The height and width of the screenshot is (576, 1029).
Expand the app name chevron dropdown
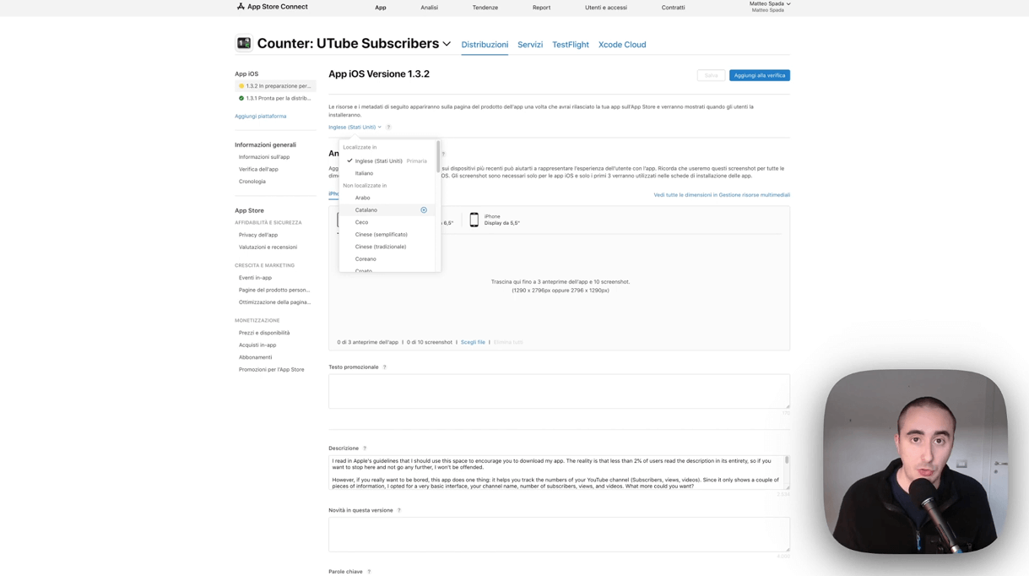[447, 44]
